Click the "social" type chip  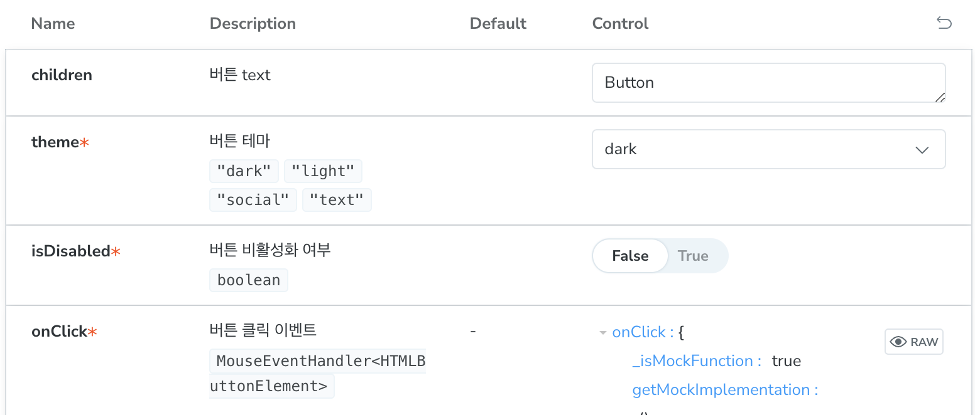click(x=253, y=200)
